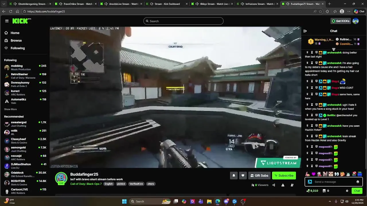Click the VerifiedKick tag

136,184
